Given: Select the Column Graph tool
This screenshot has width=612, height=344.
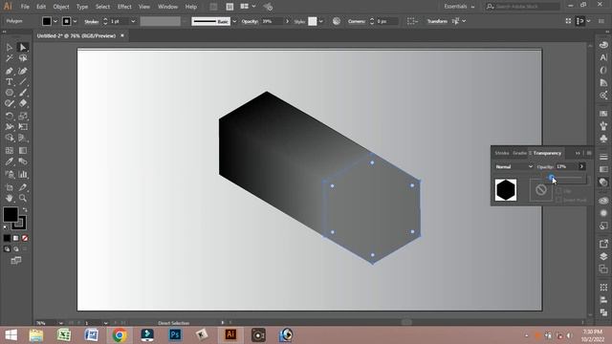Looking at the screenshot, I should coord(23,174).
